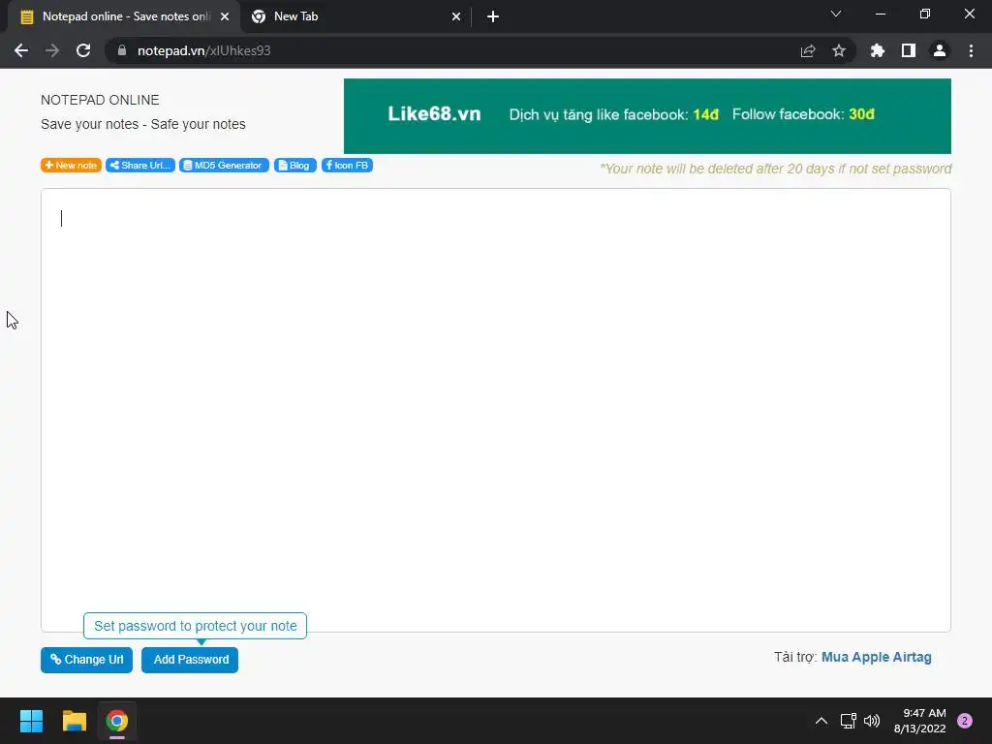Switch to the Notepad online tab
This screenshot has height=744, width=992.
click(123, 16)
